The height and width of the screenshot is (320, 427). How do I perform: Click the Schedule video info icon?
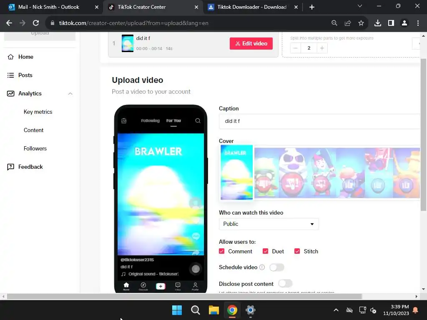click(x=262, y=267)
